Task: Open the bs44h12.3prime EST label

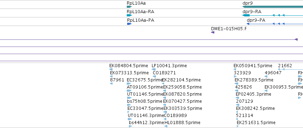Action: pos(146,123)
